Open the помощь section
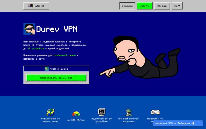This screenshot has height=129, width=206. point(162,6)
